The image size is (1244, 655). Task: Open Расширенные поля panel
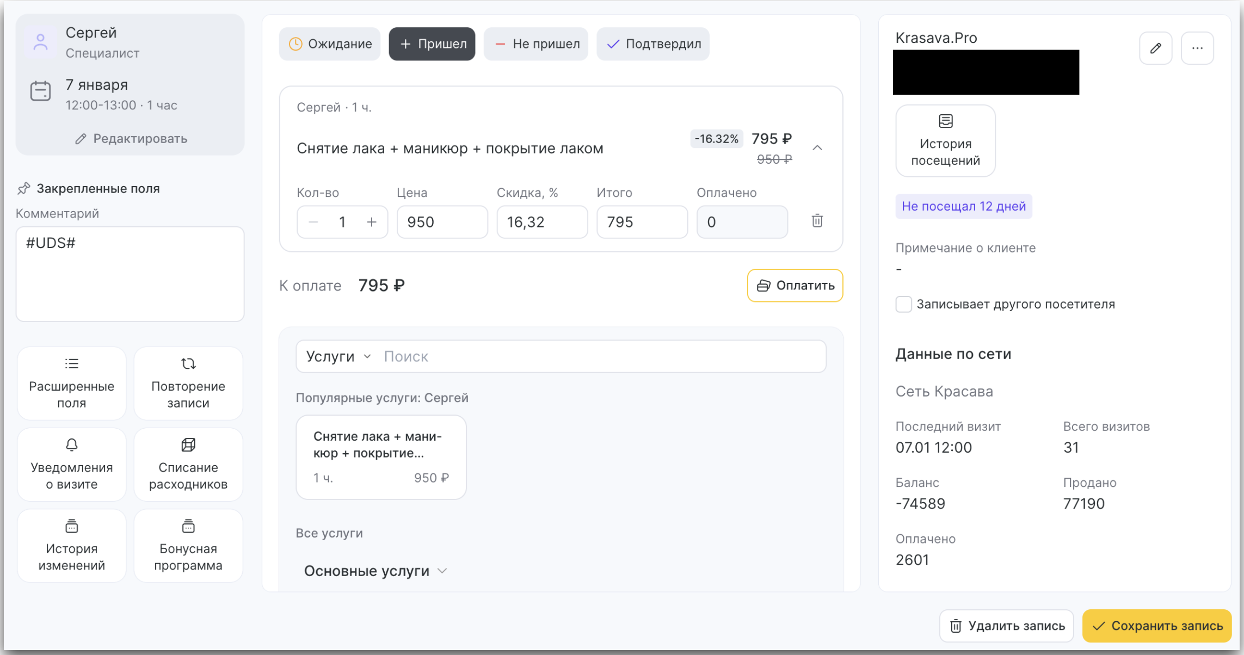(72, 384)
